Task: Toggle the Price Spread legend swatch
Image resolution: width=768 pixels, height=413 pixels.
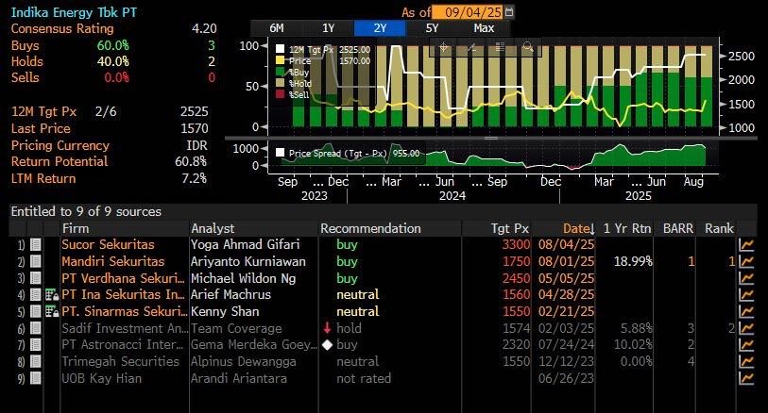Action: point(281,153)
